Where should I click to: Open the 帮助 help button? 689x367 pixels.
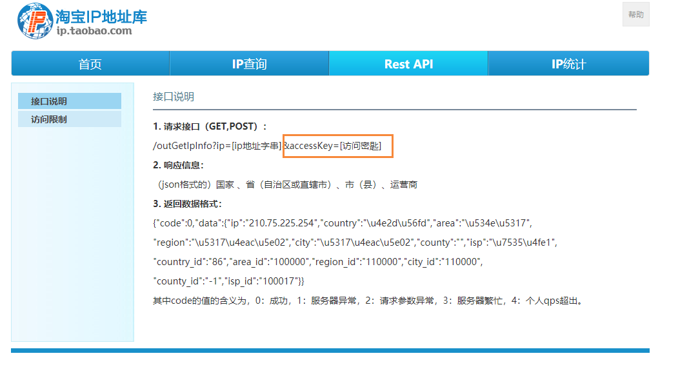point(635,14)
